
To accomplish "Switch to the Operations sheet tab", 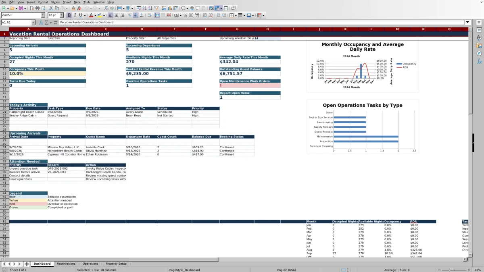I will tap(90, 264).
